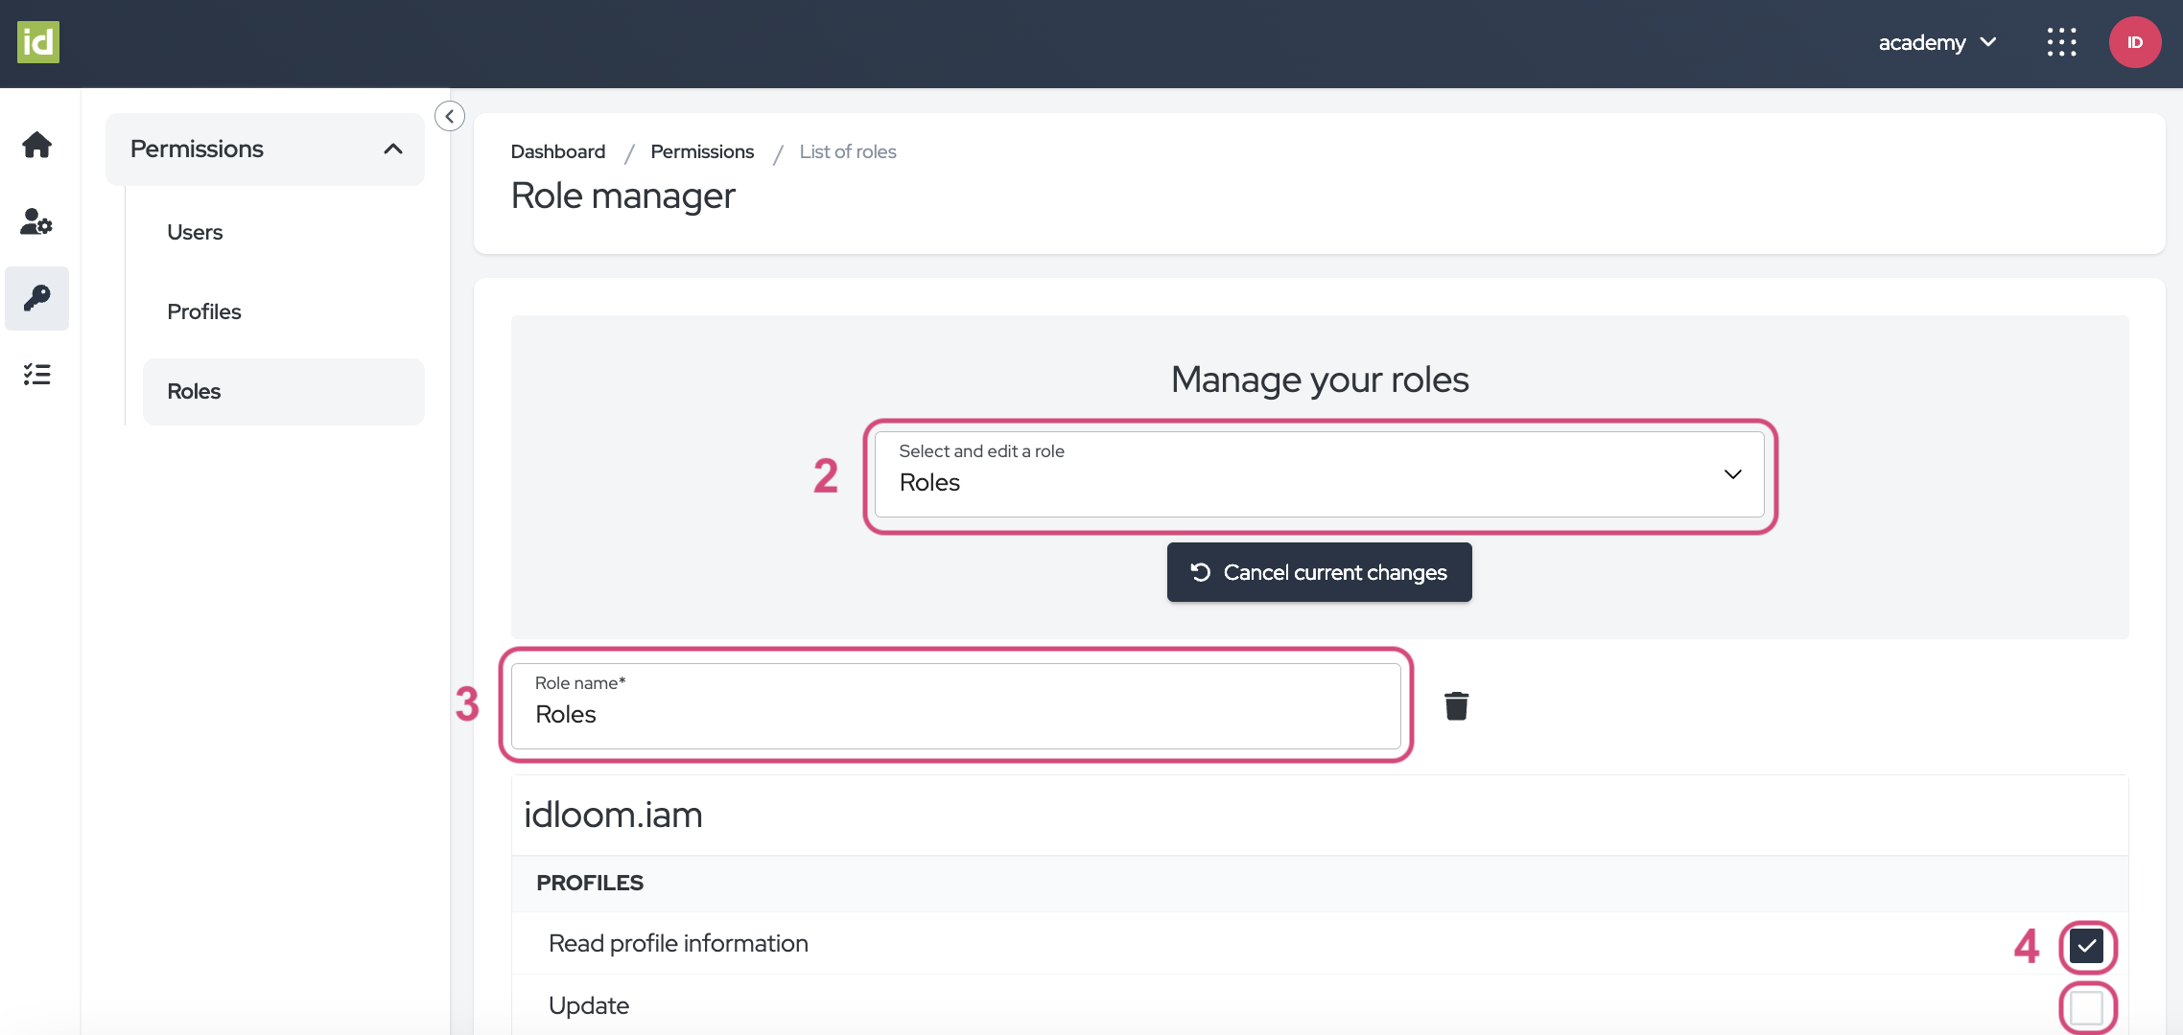Image resolution: width=2183 pixels, height=1035 pixels.
Task: Enable the Update permission checkbox
Action: click(2086, 1007)
